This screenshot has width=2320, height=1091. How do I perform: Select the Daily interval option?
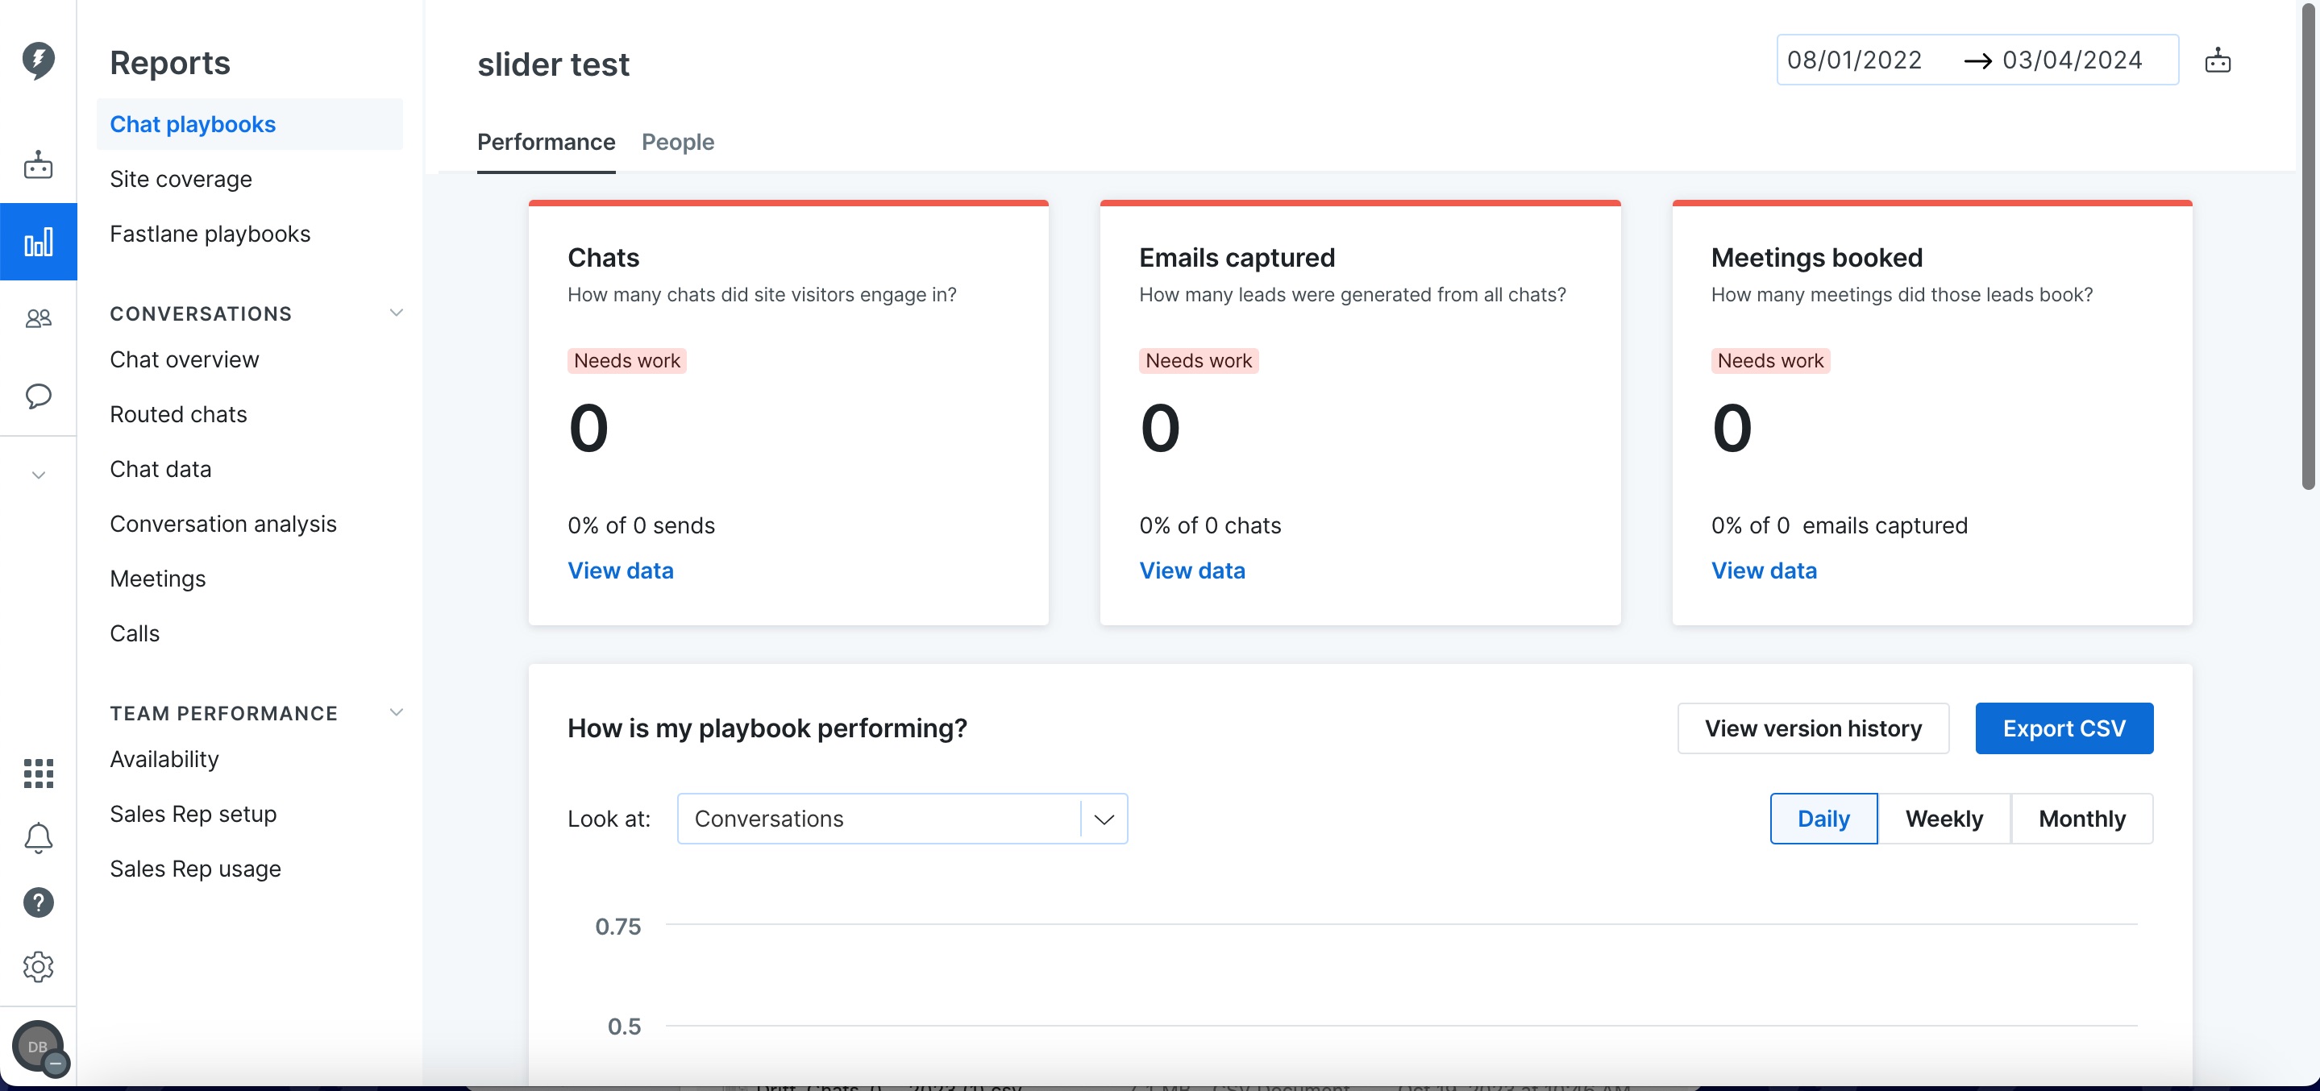click(x=1823, y=819)
